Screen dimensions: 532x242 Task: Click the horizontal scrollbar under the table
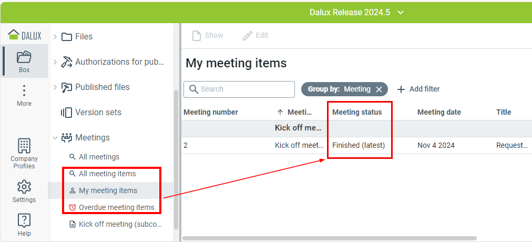pyautogui.click(x=330, y=238)
